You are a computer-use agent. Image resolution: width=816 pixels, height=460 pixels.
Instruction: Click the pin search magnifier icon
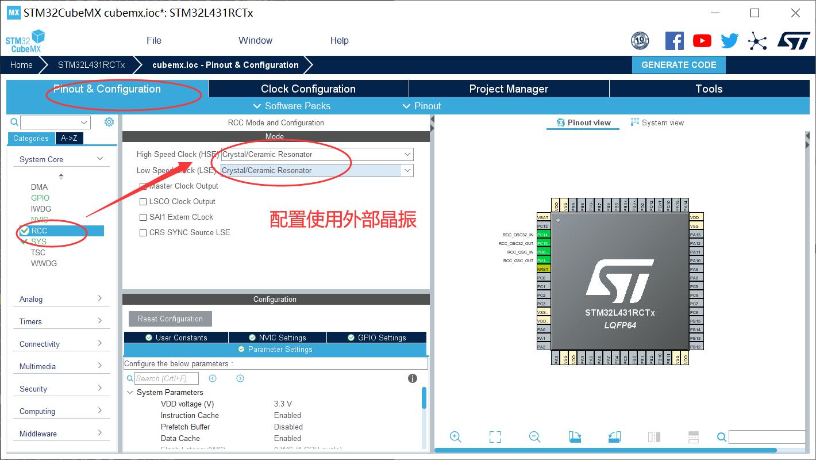tap(722, 438)
